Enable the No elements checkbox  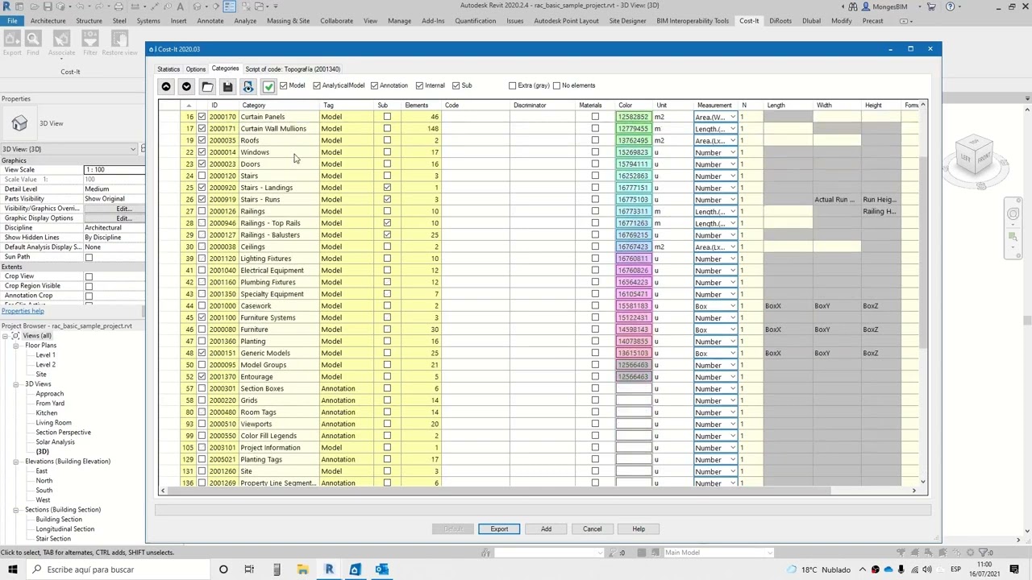pyautogui.click(x=556, y=85)
